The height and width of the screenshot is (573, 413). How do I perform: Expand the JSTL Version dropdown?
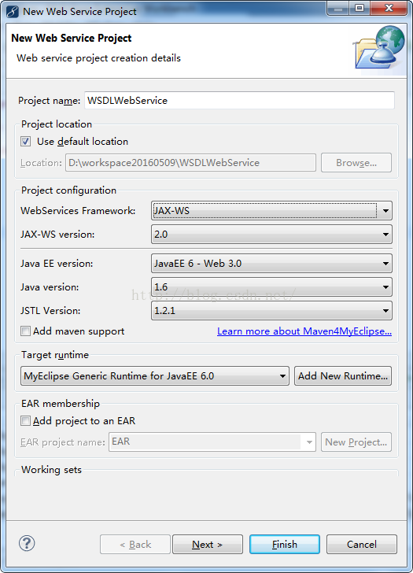271,311
